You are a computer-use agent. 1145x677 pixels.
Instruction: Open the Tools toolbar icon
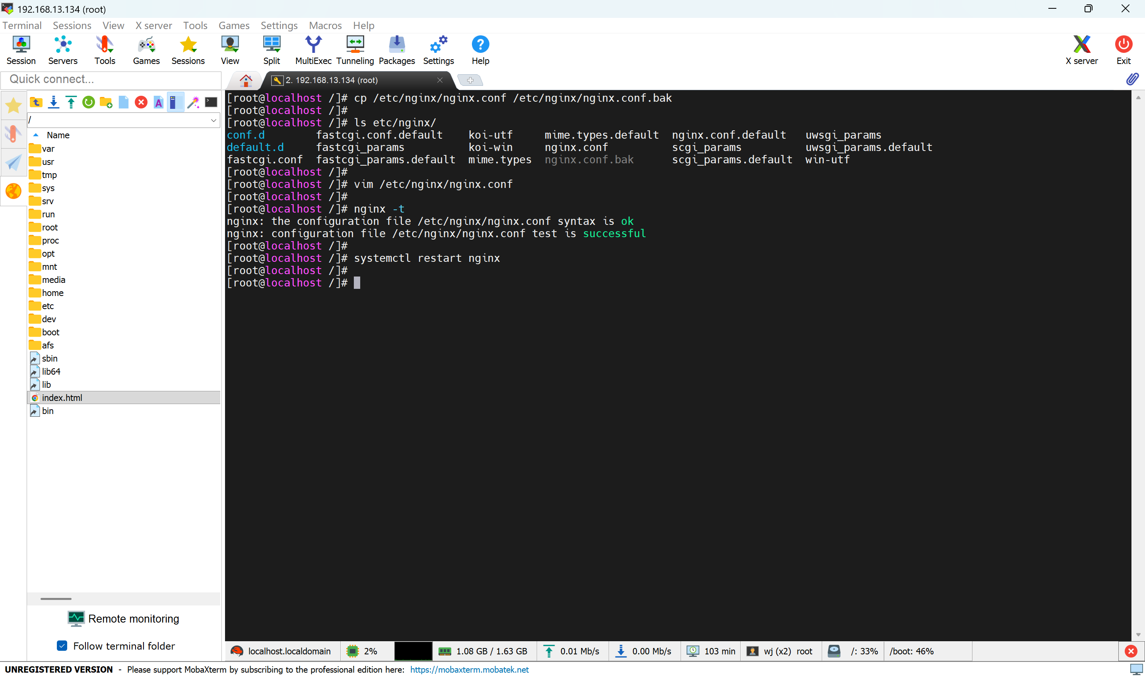(105, 50)
